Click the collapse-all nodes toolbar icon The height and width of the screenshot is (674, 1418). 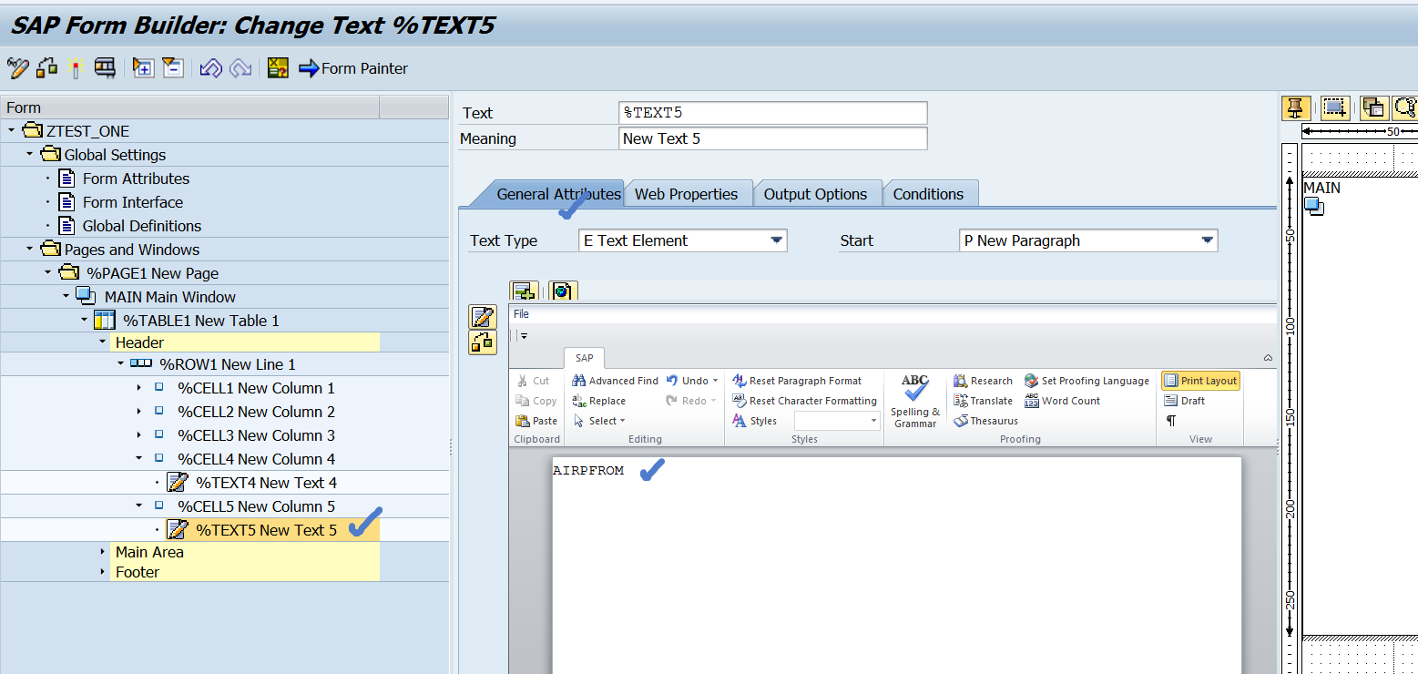[173, 67]
